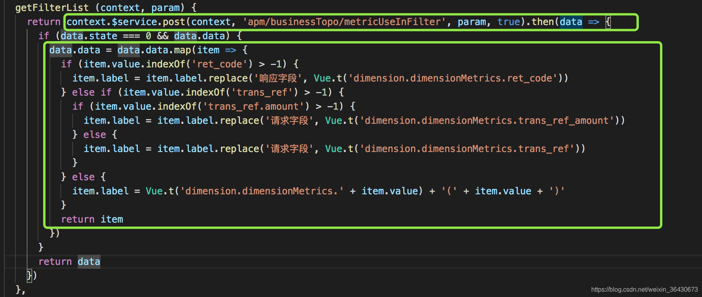Image resolution: width=702 pixels, height=297 pixels.
Task: Click the 'apm/businessTopo/metricUseInFilter' string
Action: point(344,22)
